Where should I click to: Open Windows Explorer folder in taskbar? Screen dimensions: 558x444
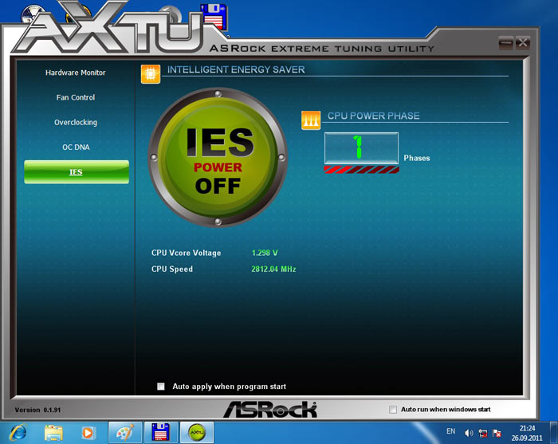pyautogui.click(x=53, y=433)
